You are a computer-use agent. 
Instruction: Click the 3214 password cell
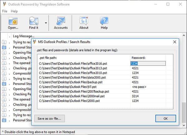click(x=135, y=96)
